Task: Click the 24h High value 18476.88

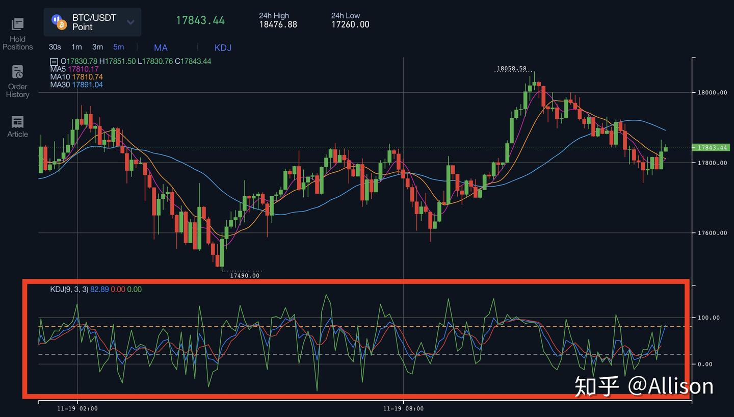Action: tap(278, 24)
